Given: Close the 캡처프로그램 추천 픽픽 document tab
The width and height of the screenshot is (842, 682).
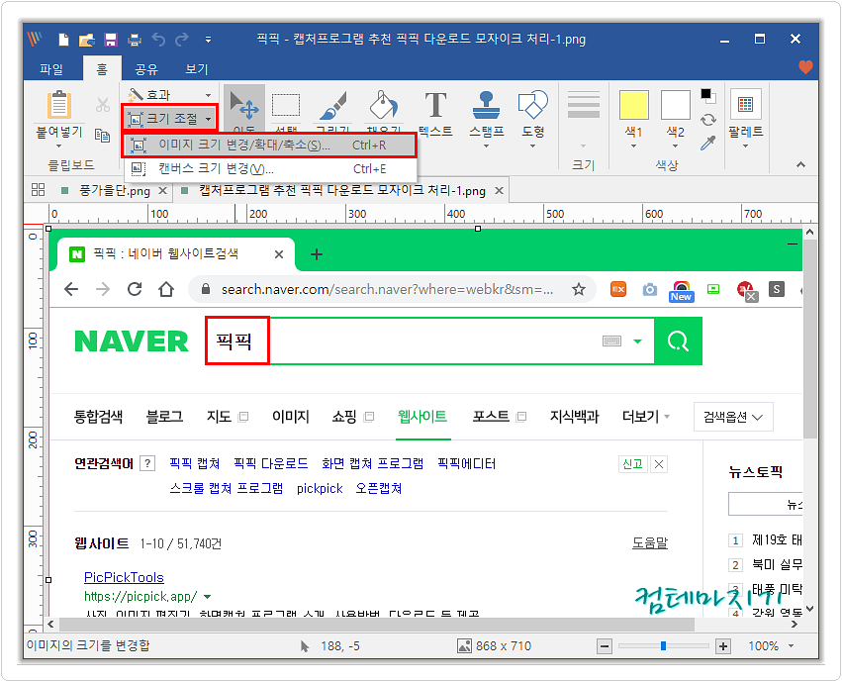Looking at the screenshot, I should pos(499,191).
